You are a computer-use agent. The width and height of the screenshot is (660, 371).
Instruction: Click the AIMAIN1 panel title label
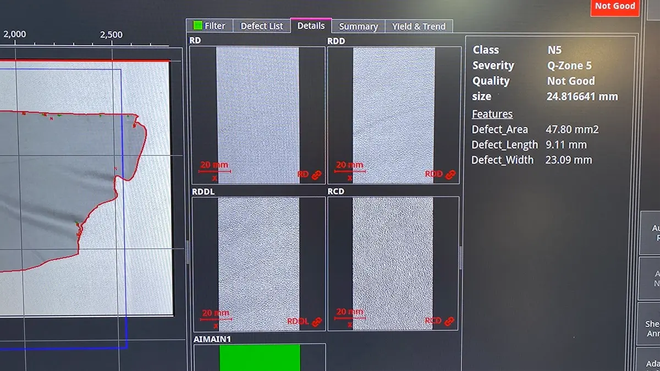(212, 339)
